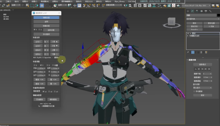Open the Hierarchy tab in command panel
The height and width of the screenshot is (126, 220).
(197, 11)
